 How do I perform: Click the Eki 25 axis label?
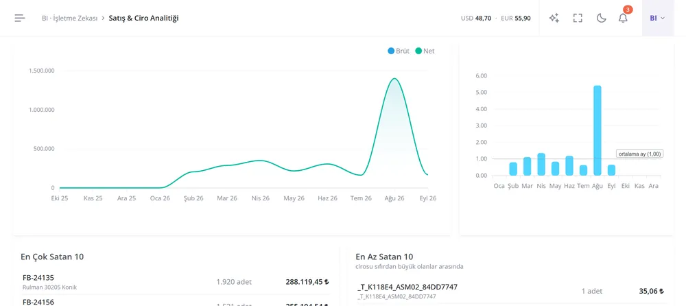pos(60,198)
